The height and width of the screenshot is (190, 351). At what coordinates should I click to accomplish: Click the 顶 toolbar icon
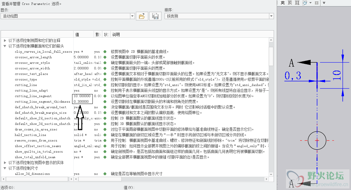[x=290, y=3]
